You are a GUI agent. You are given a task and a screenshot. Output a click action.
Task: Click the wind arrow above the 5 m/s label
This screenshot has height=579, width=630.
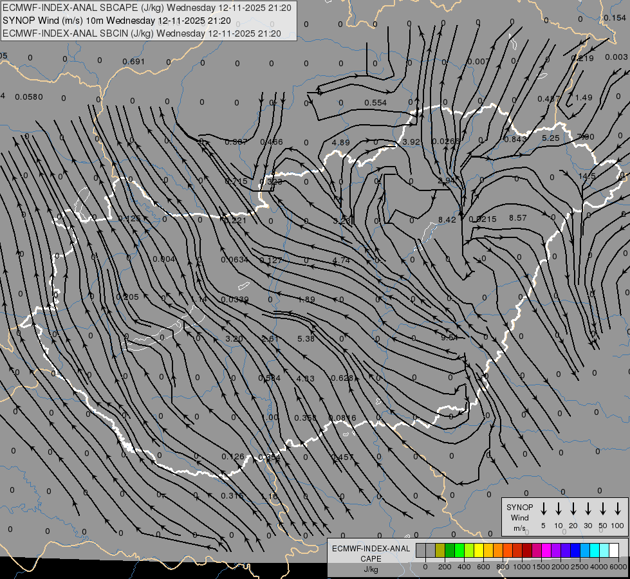tap(543, 509)
